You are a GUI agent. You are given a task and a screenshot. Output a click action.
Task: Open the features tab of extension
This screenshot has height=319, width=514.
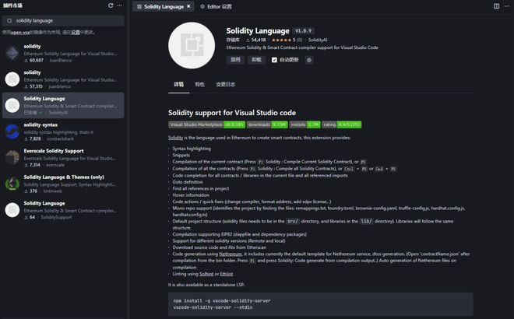click(x=199, y=85)
